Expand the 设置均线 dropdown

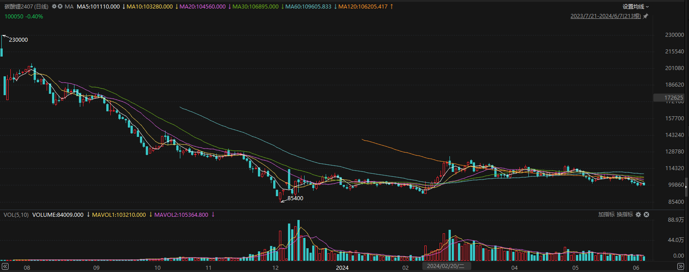point(636,7)
